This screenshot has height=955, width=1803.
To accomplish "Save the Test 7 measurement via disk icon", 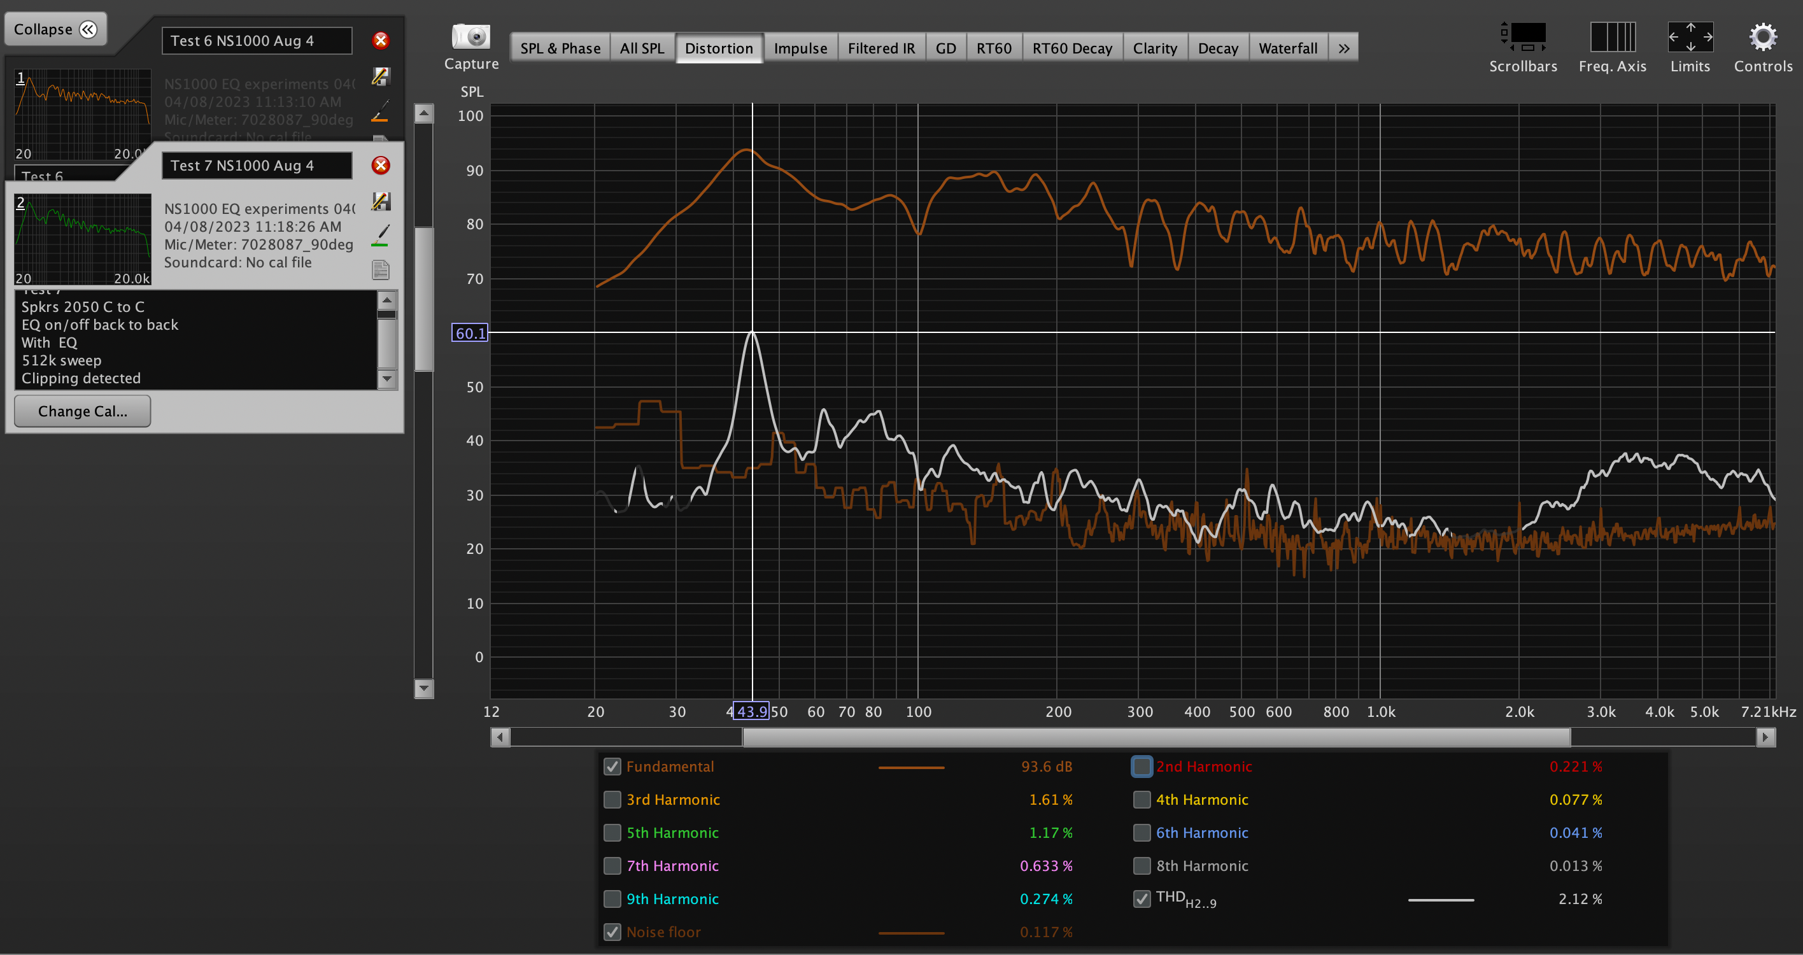I will pyautogui.click(x=381, y=202).
